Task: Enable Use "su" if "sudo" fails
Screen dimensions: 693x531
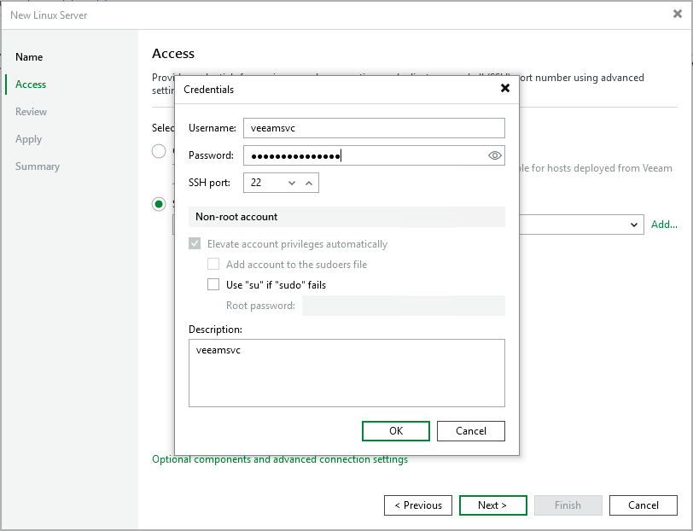Action: point(213,285)
